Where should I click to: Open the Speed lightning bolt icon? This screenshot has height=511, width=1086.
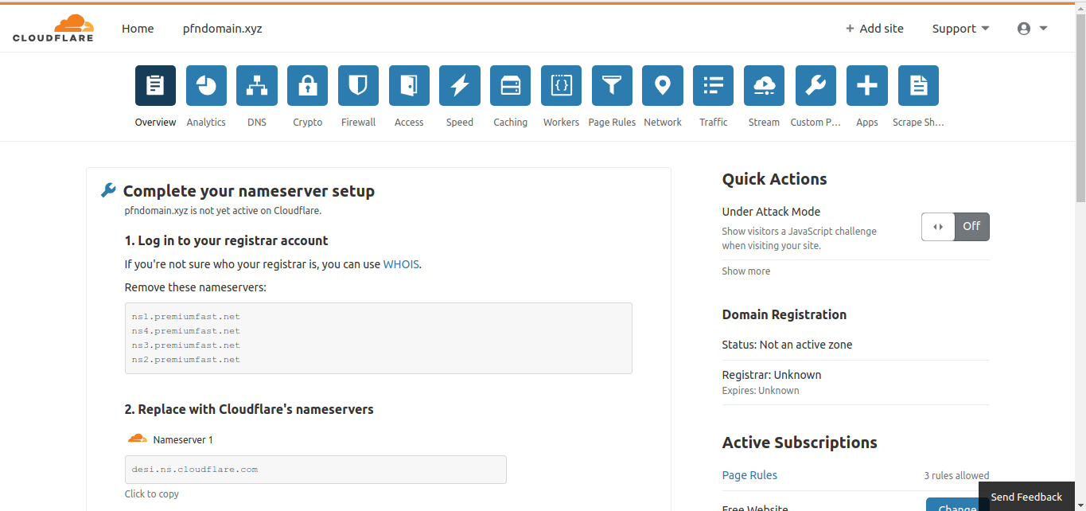pos(460,85)
